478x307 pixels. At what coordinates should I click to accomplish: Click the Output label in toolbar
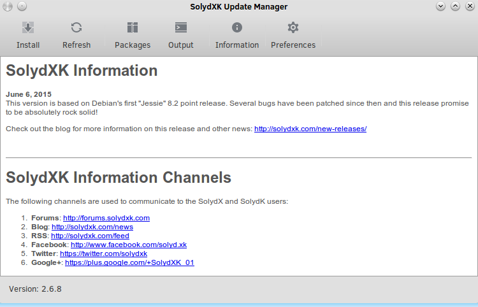181,45
